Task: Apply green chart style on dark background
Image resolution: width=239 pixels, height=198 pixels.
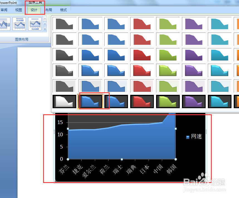Action: pos(168,102)
